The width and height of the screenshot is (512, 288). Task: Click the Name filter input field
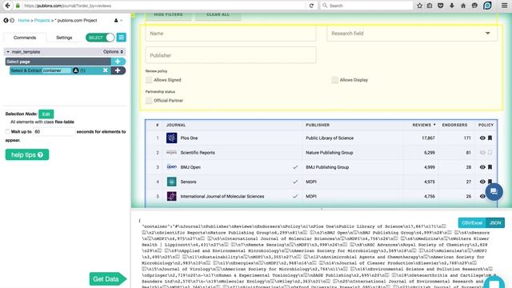pyautogui.click(x=230, y=34)
